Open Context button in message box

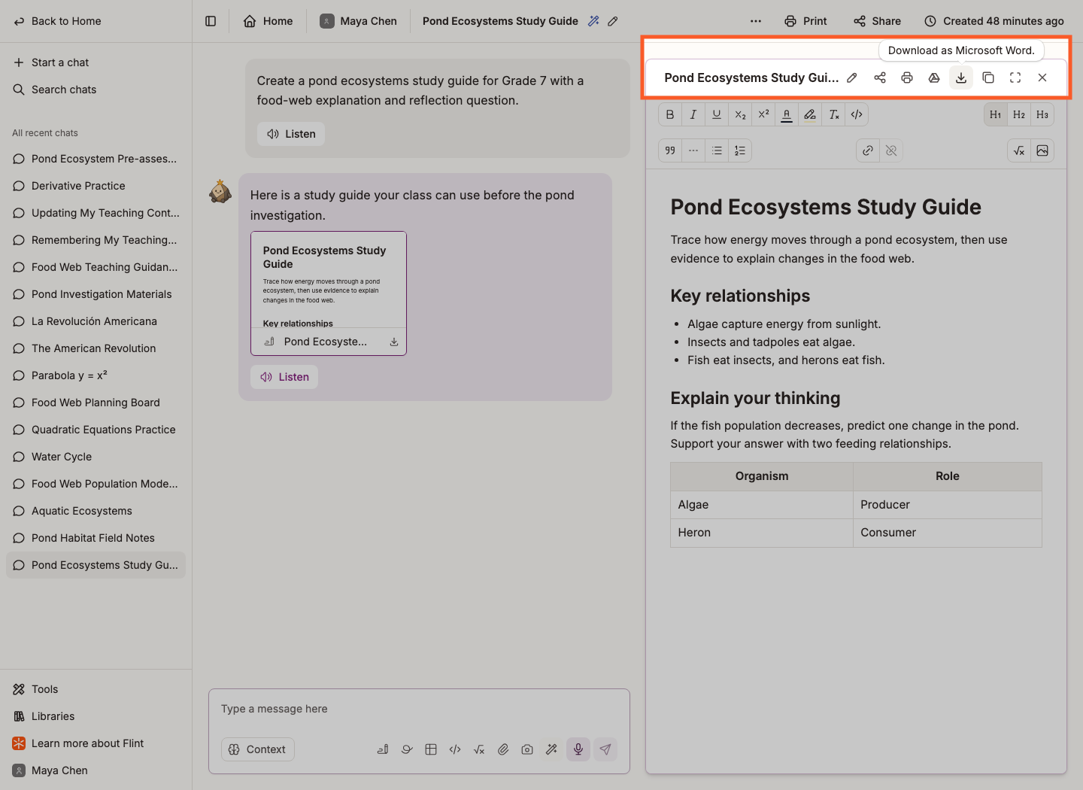pos(257,749)
